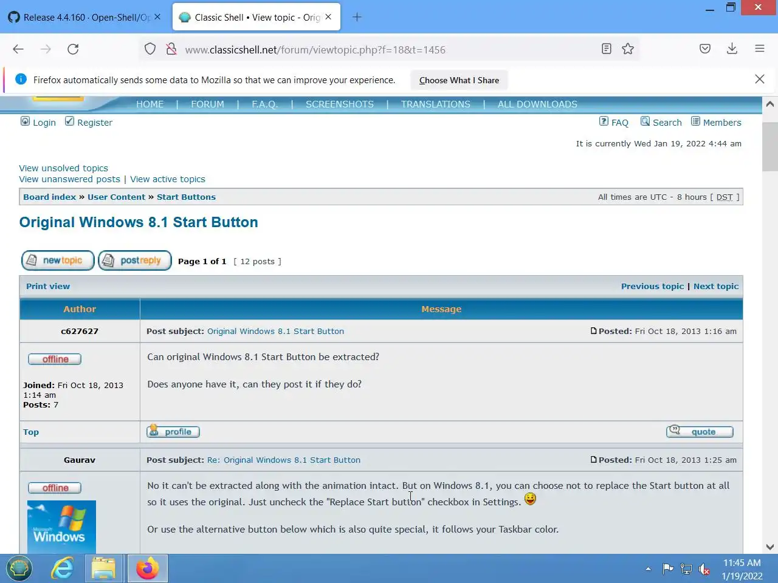Open the forum Search link
778x583 pixels.
click(667, 123)
